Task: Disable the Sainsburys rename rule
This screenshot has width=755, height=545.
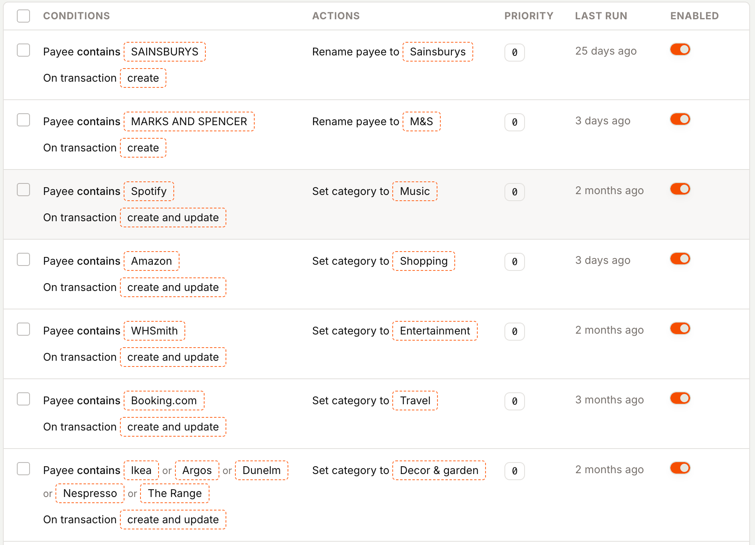Action: click(680, 49)
